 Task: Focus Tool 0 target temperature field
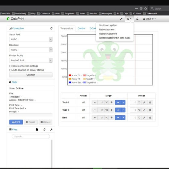tap(101, 103)
